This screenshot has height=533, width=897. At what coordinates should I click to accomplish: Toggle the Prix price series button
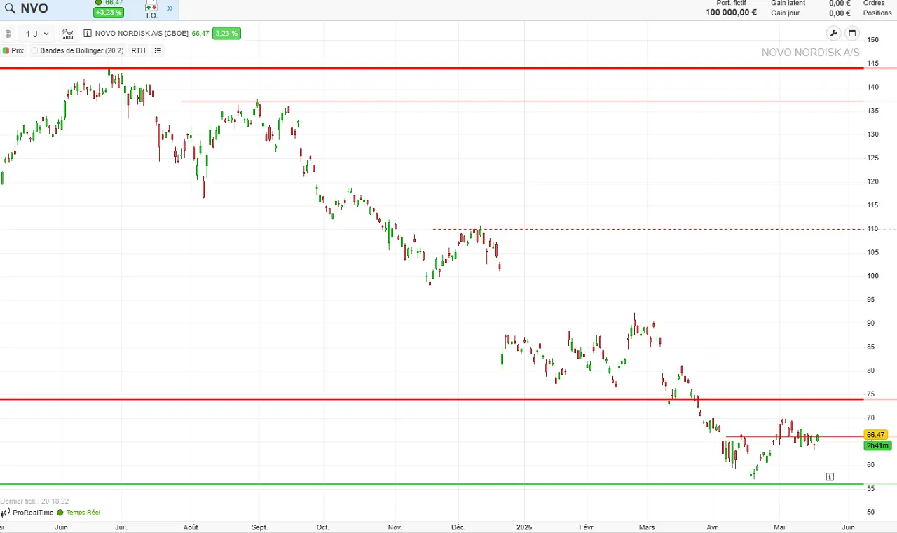pyautogui.click(x=13, y=50)
